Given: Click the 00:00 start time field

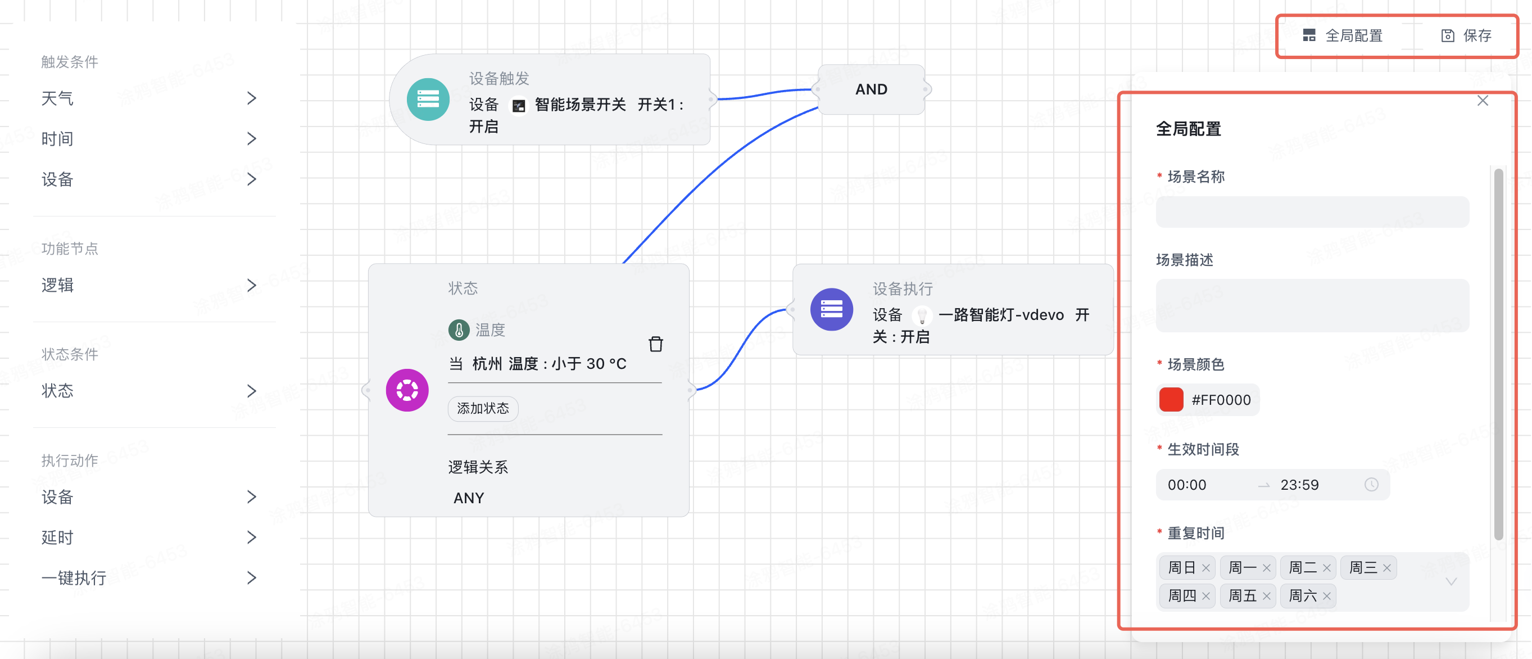Looking at the screenshot, I should [1187, 485].
